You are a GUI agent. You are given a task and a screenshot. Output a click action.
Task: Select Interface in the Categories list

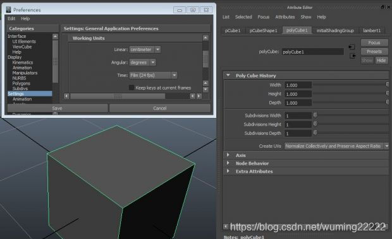pos(16,36)
